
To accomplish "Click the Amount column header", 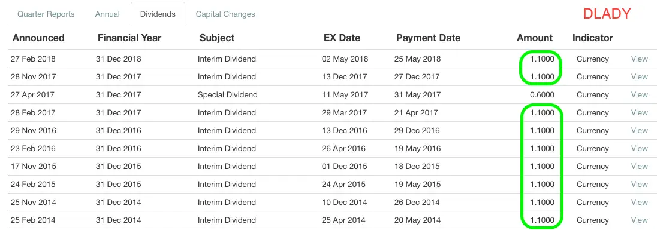I will pyautogui.click(x=535, y=38).
